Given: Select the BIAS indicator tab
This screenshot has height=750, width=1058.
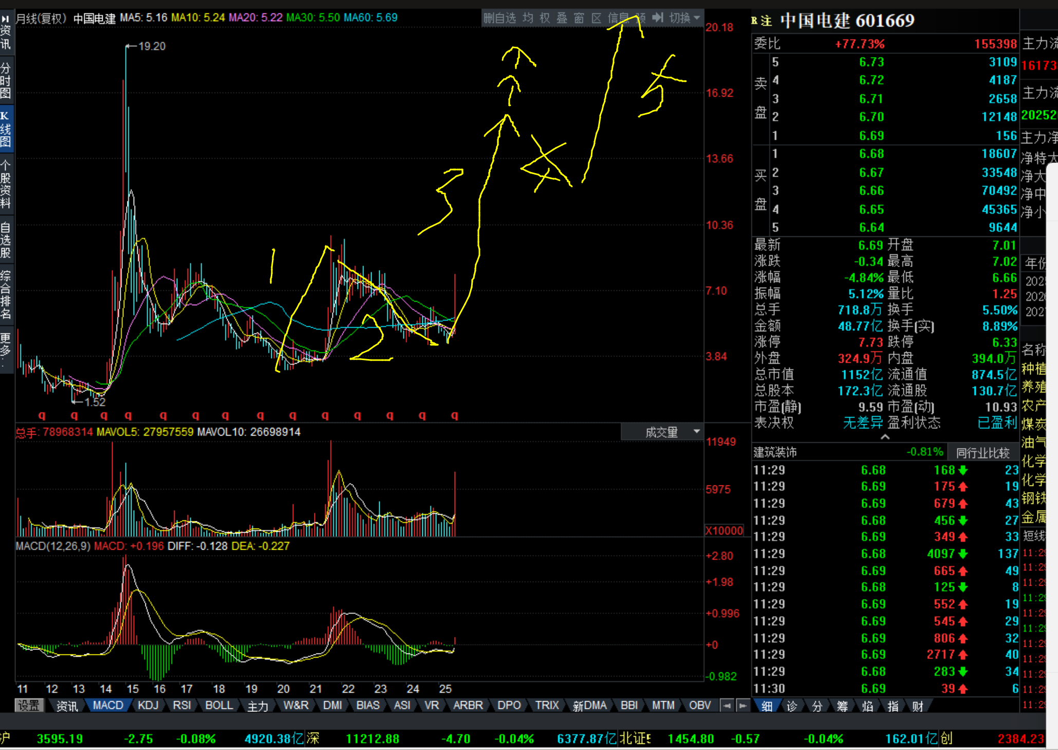Looking at the screenshot, I should click(x=368, y=705).
